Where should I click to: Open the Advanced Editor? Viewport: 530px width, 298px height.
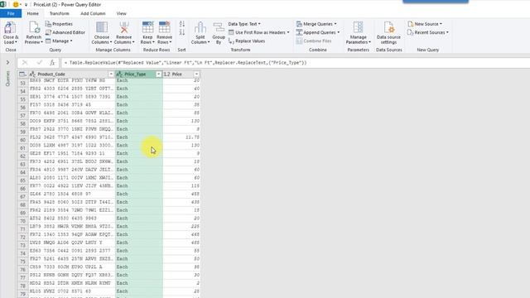point(65,32)
